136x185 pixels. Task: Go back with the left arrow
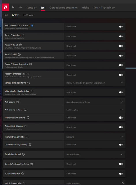point(13,8)
